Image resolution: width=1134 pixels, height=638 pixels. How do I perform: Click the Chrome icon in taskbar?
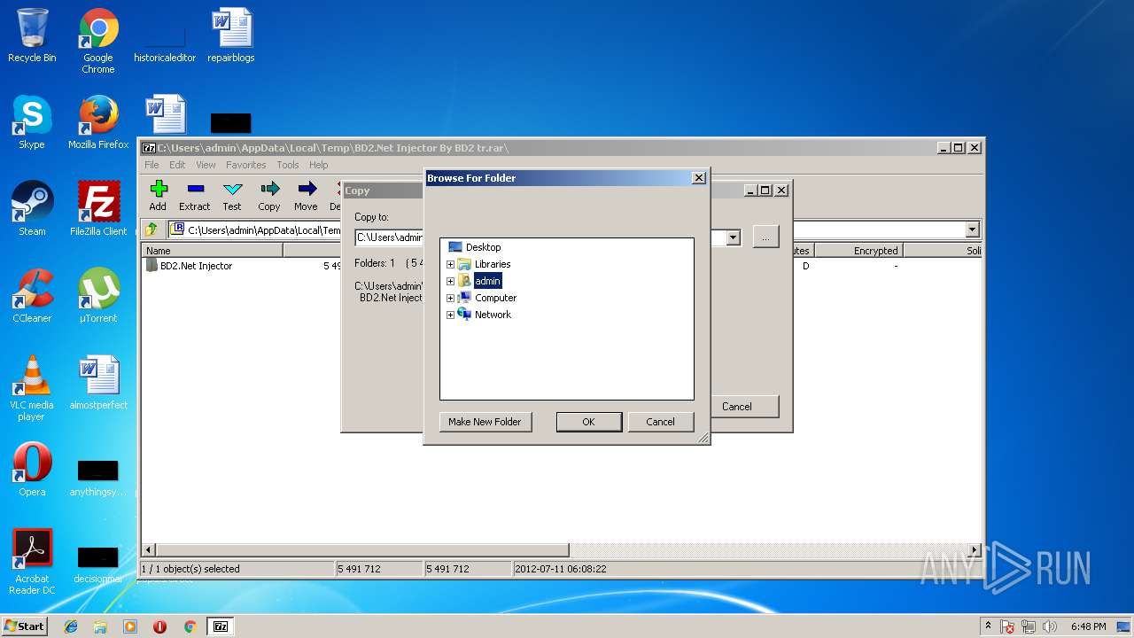click(190, 626)
